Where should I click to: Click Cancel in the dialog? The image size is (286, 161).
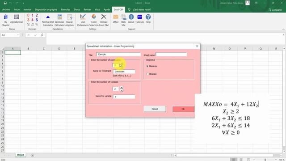[x=155, y=109]
